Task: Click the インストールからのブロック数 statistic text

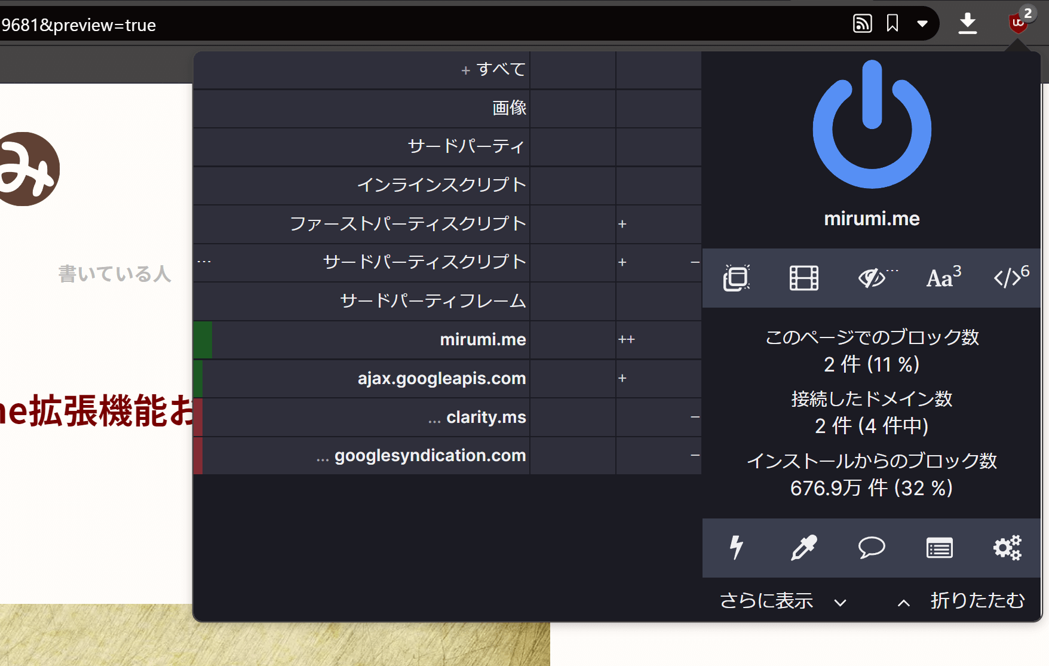Action: 872,461
